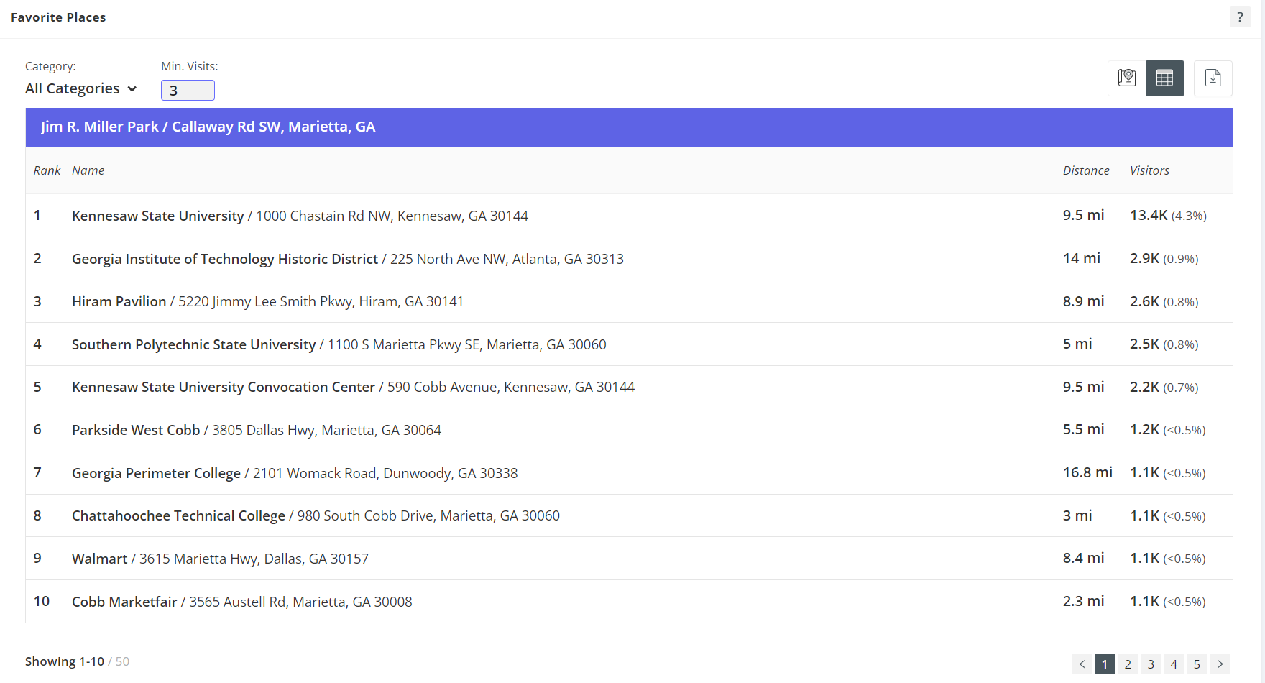Viewport: 1265px width, 683px height.
Task: Click the Rank column header
Action: (x=47, y=170)
